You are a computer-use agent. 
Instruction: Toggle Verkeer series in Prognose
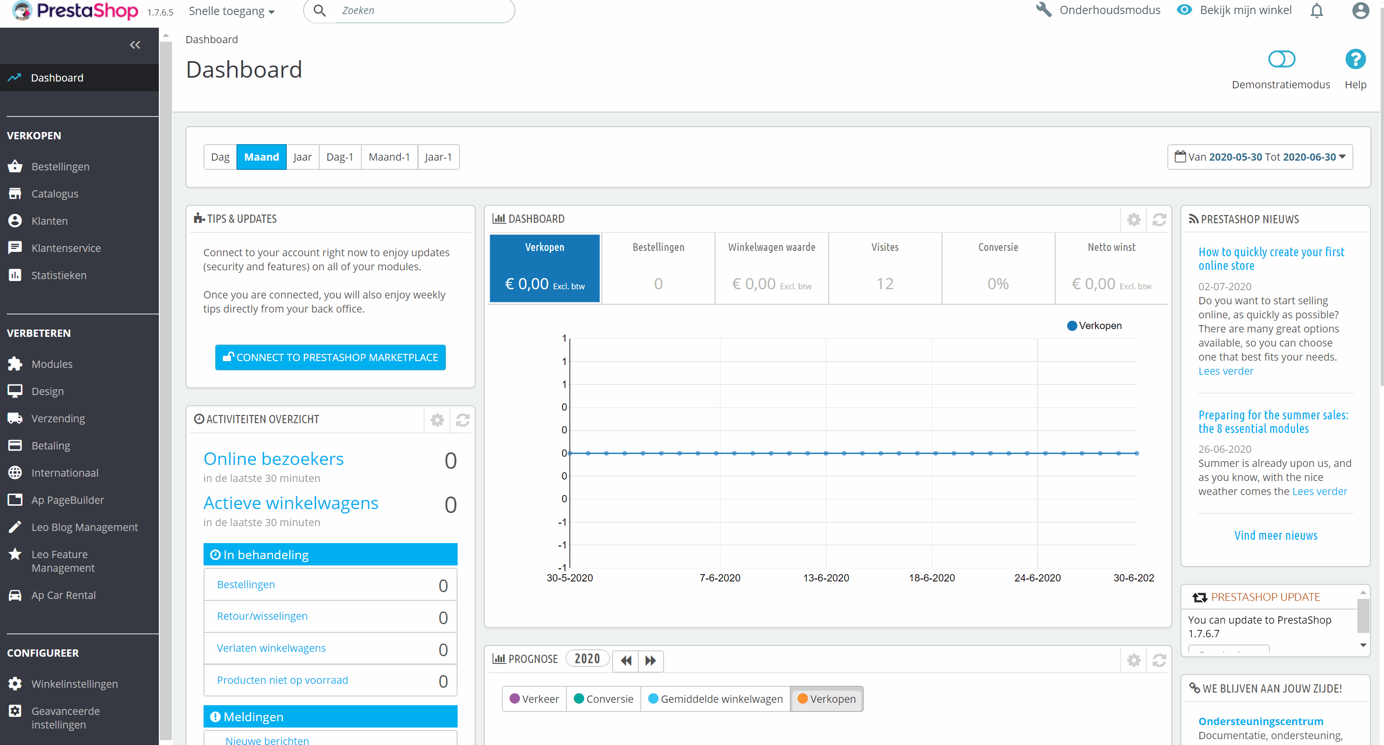(x=534, y=699)
